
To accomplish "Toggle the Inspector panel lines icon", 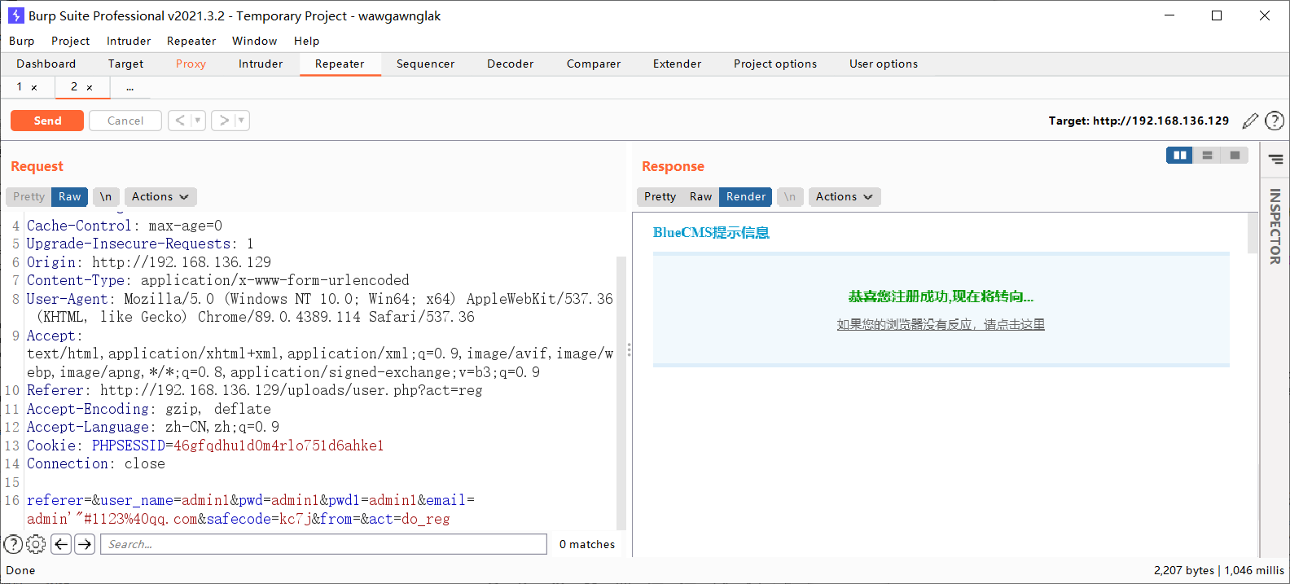I will click(x=1275, y=160).
